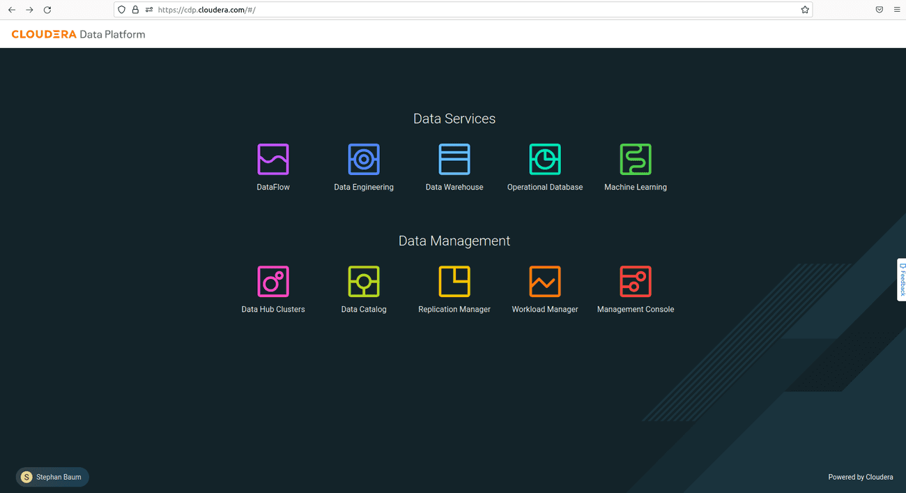The height and width of the screenshot is (493, 906).
Task: Open the Replication Manager icon
Action: tap(454, 282)
